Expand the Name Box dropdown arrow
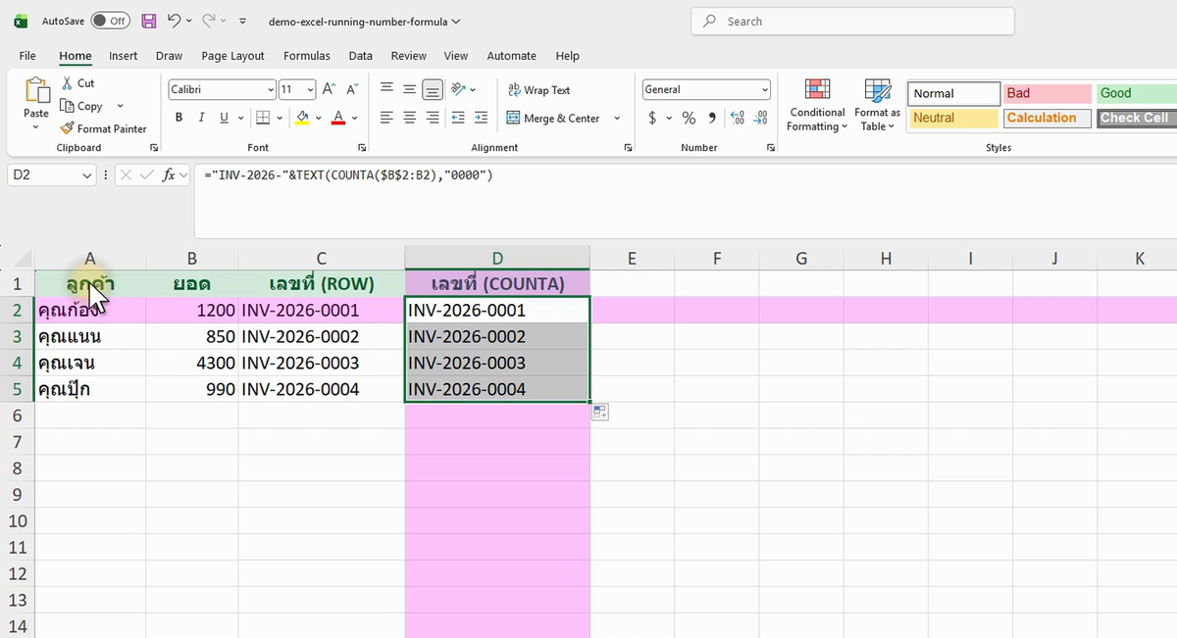Screen dimensions: 1177x638 [87, 175]
